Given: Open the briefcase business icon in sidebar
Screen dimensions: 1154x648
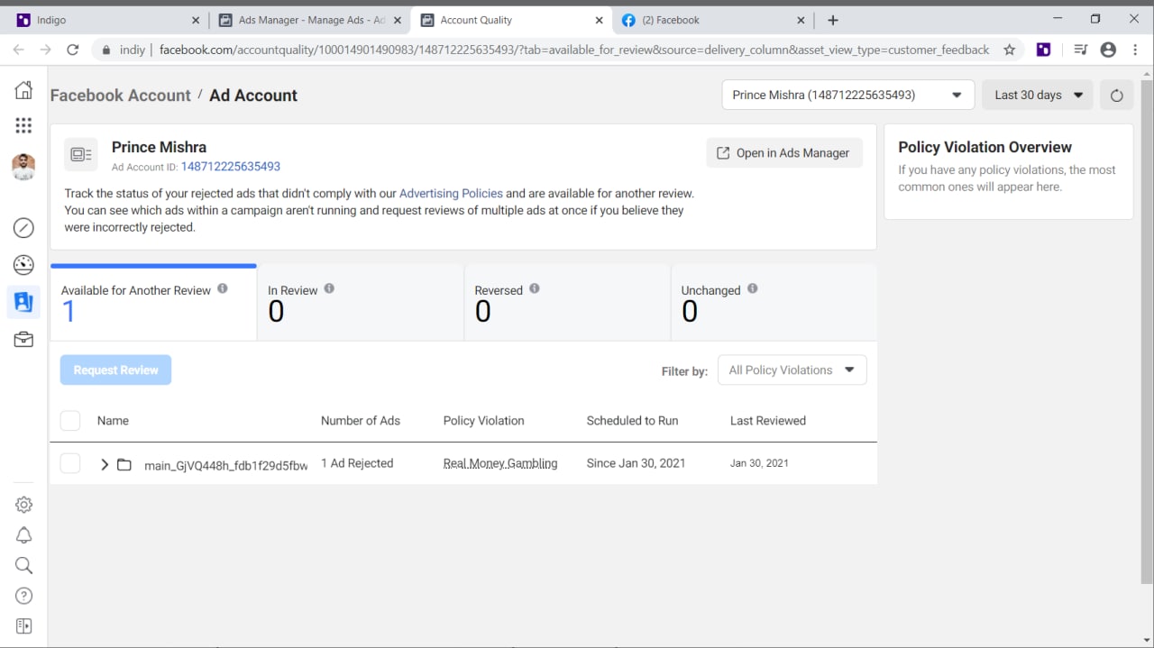Looking at the screenshot, I should tap(23, 340).
